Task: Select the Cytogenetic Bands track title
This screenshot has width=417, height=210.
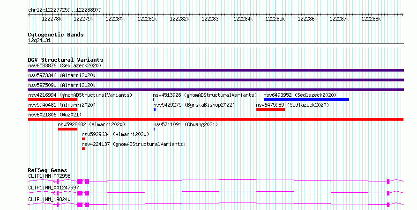Action: [x=56, y=35]
